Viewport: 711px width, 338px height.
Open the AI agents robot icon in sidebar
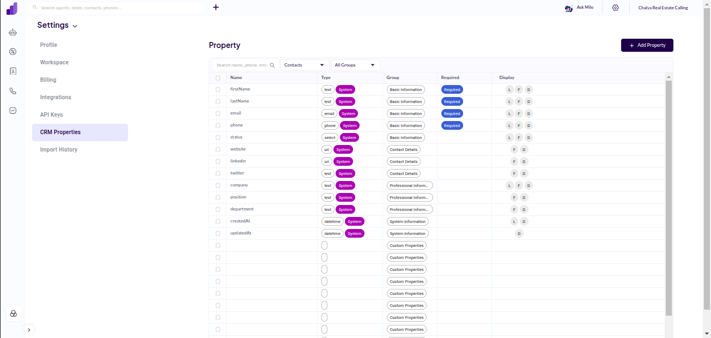click(13, 32)
